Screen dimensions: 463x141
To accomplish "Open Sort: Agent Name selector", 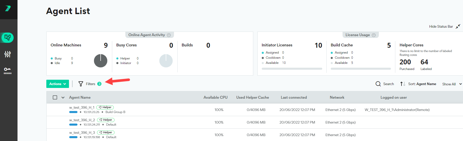I will [x=422, y=84].
